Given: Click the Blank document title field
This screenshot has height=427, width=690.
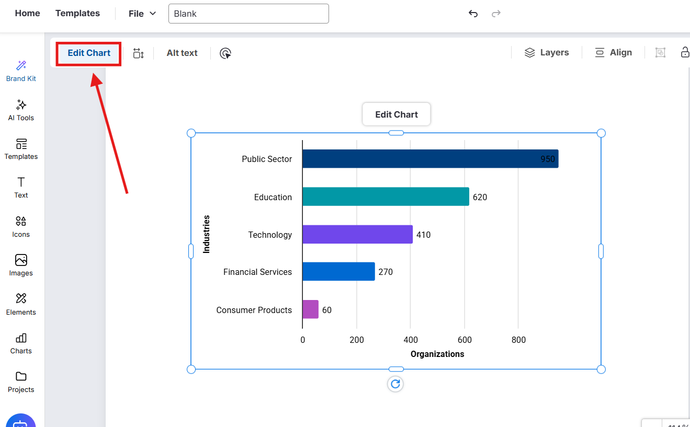Looking at the screenshot, I should tap(248, 14).
